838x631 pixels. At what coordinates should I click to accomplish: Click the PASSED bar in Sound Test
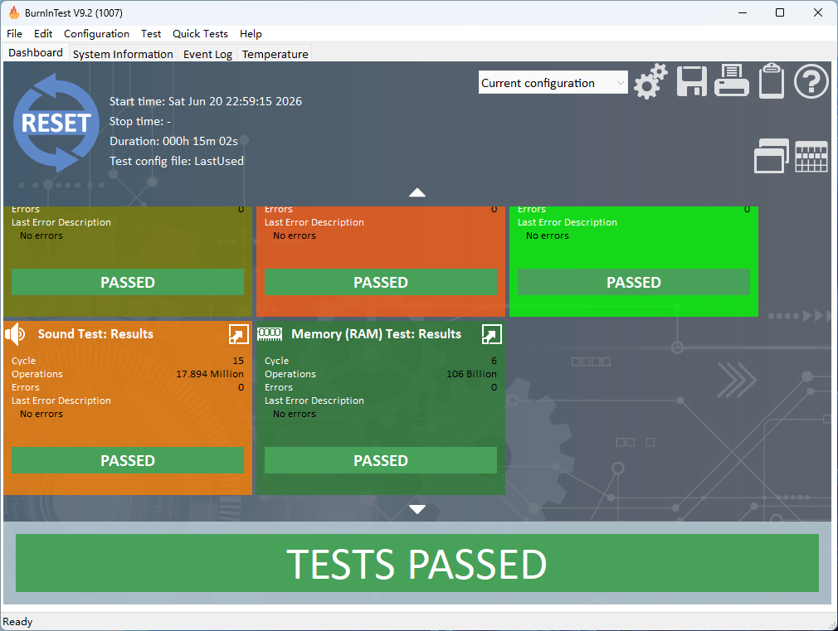coord(128,460)
